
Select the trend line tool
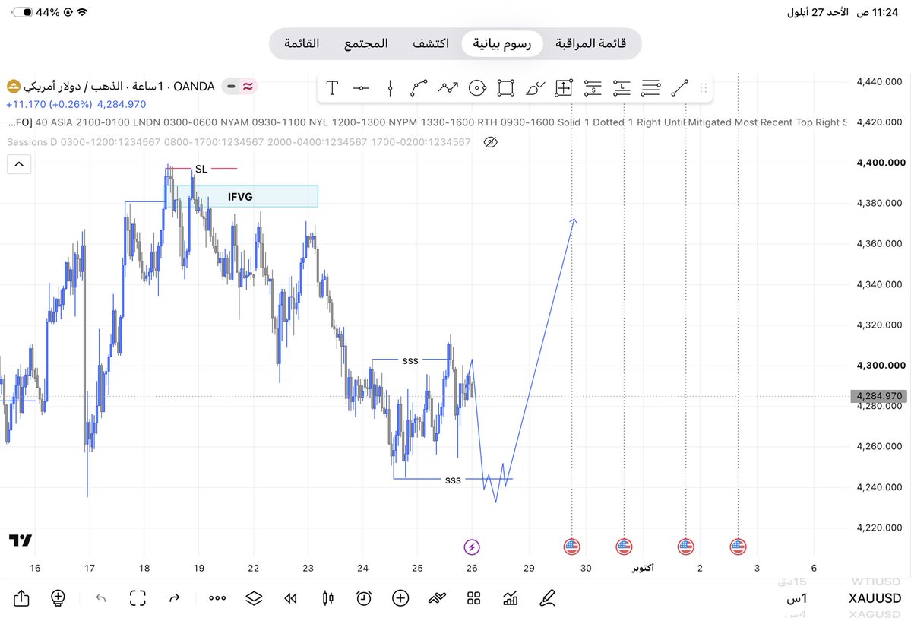coord(680,87)
